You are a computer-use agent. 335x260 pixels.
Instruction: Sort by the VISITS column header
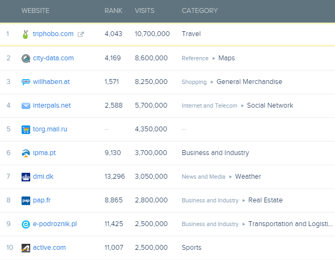pyautogui.click(x=145, y=11)
